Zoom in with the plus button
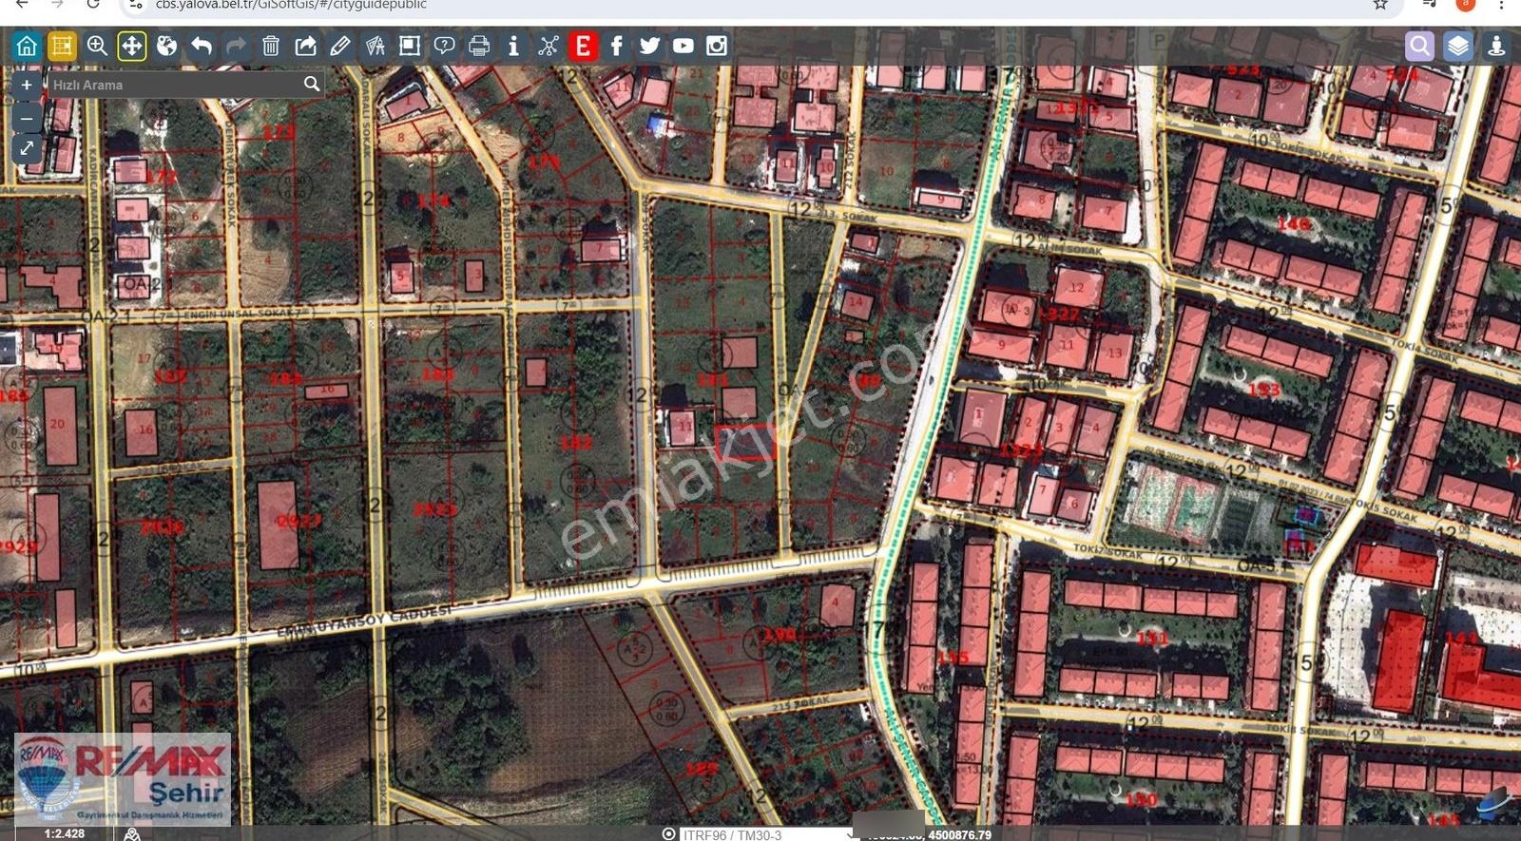This screenshot has height=841, width=1521. [x=27, y=85]
